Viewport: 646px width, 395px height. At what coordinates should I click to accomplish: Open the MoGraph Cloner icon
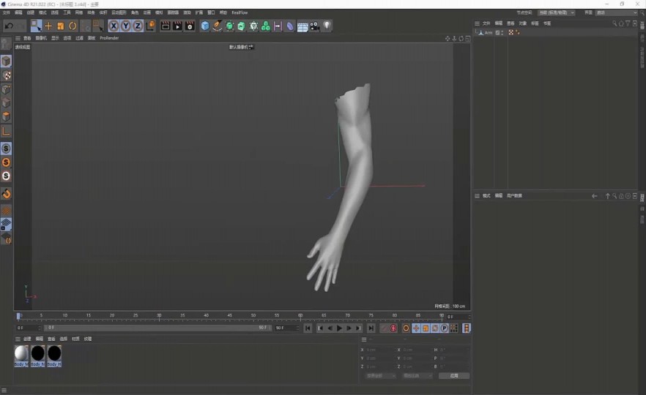click(x=266, y=26)
